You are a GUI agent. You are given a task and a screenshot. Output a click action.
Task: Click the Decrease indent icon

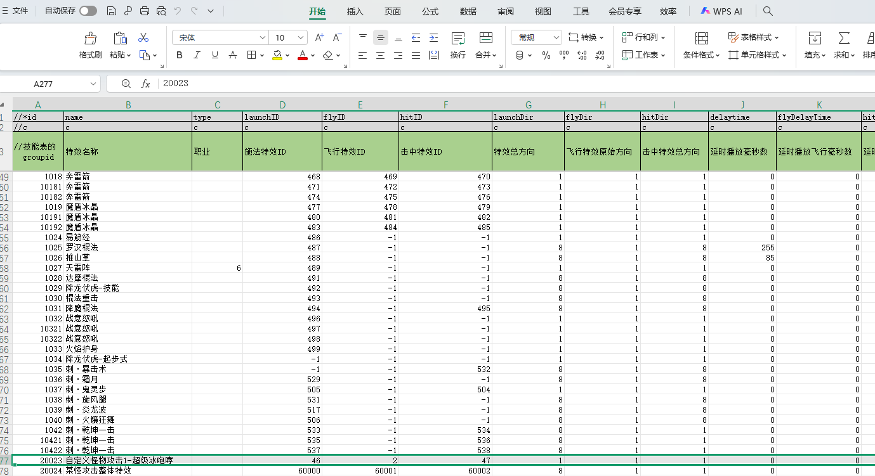point(416,37)
